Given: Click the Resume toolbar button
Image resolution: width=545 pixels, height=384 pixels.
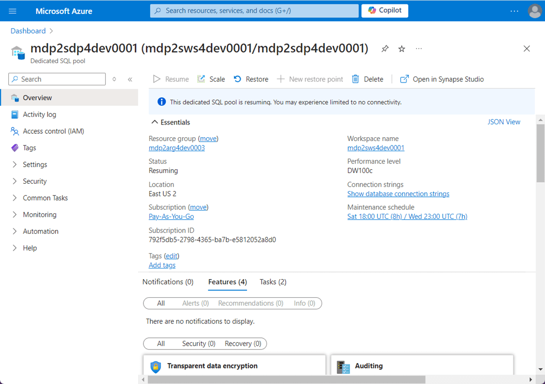Looking at the screenshot, I should point(171,79).
